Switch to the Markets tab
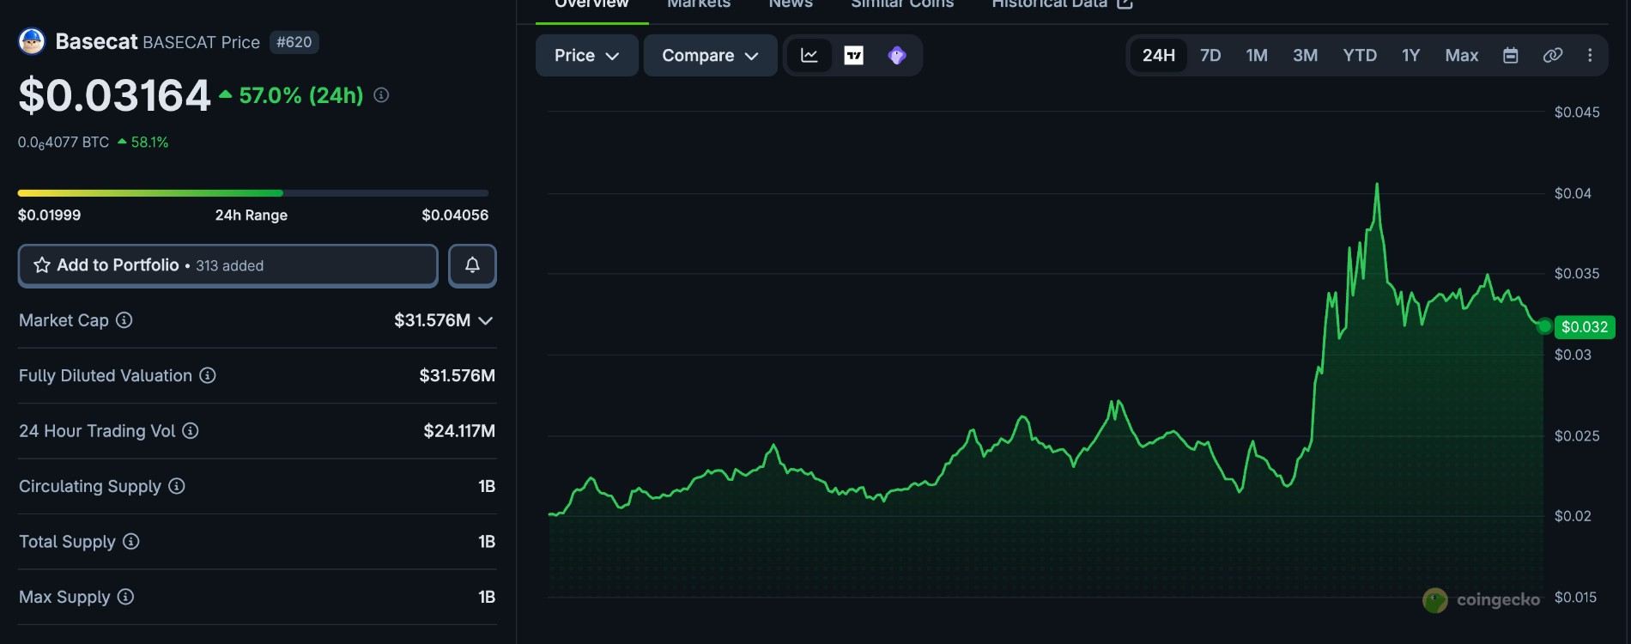This screenshot has width=1631, height=644. tap(699, 4)
